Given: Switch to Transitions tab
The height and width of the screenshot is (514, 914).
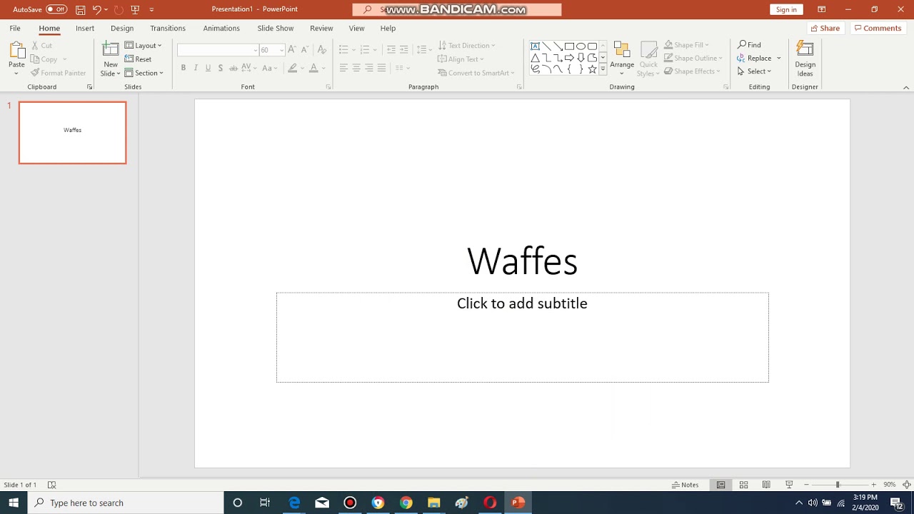Looking at the screenshot, I should tap(168, 28).
